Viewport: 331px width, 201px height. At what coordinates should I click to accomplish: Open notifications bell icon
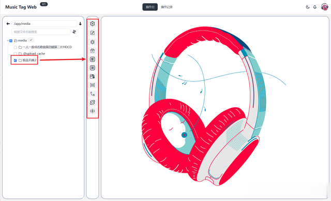coord(315,7)
